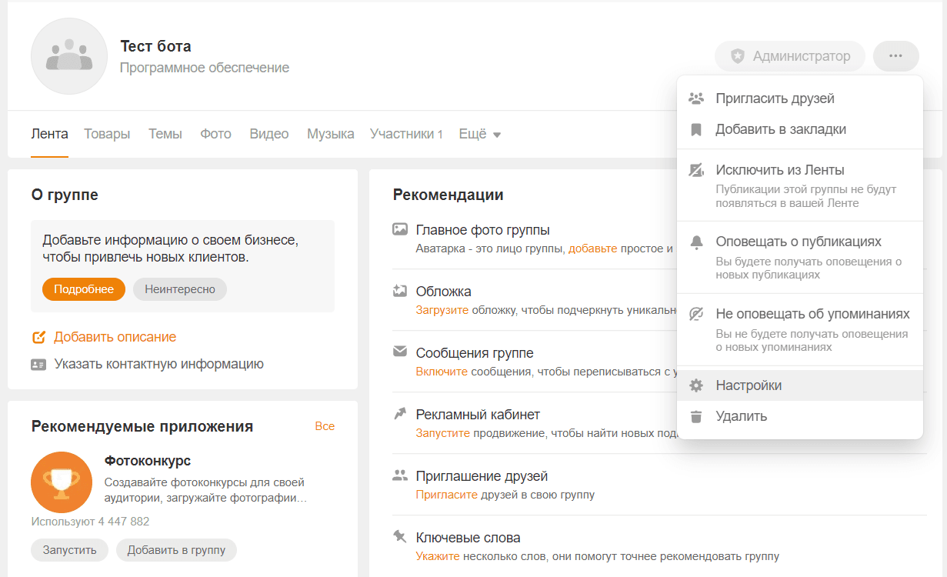947x577 pixels.
Task: Open Все recommended apps link
Action: pos(325,426)
